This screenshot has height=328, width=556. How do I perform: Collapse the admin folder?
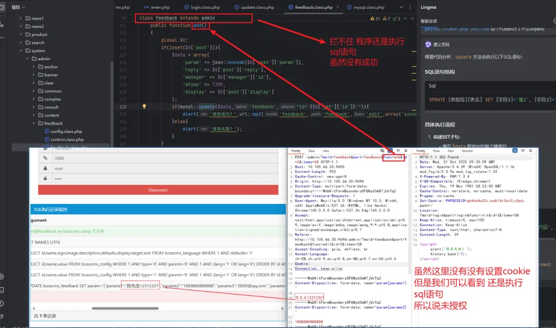click(x=27, y=59)
